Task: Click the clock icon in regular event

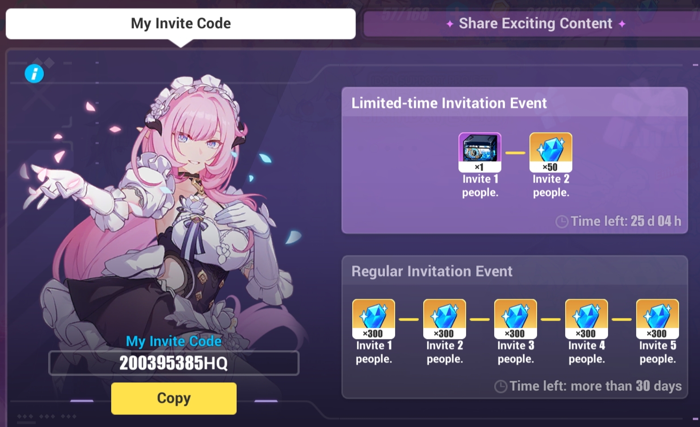Action: pos(501,386)
